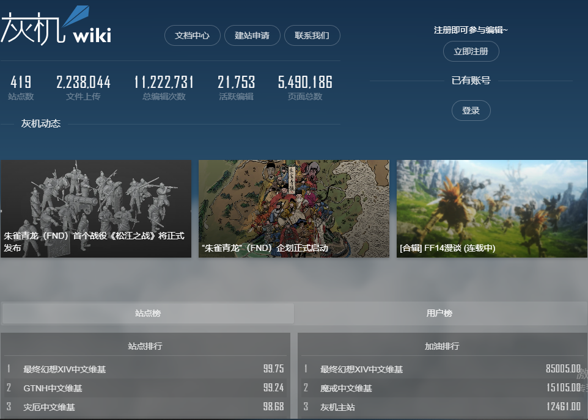
Task: Click the 99.75 score value
Action: click(273, 369)
